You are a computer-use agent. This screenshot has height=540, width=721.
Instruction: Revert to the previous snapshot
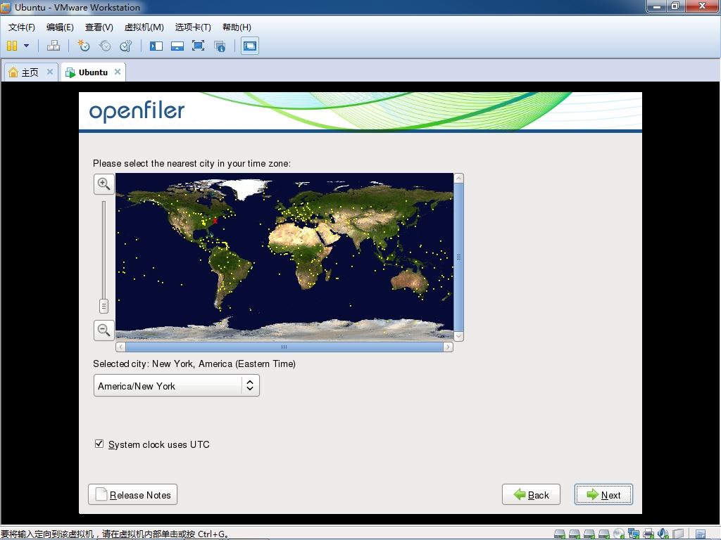tap(105, 46)
